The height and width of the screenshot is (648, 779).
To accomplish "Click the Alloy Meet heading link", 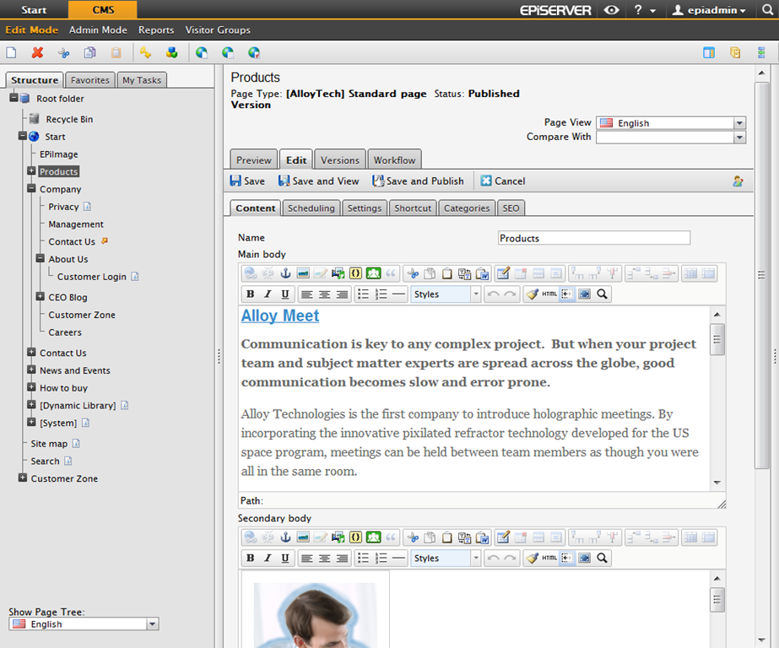I will point(280,316).
